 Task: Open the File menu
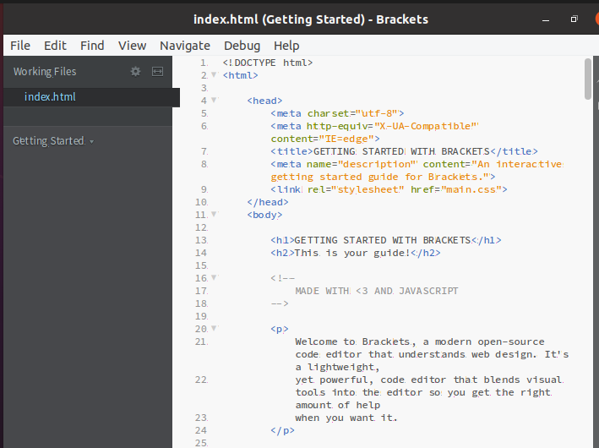click(x=20, y=46)
